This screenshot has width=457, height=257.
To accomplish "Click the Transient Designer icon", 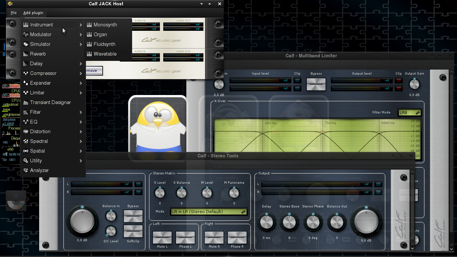I will 26,102.
